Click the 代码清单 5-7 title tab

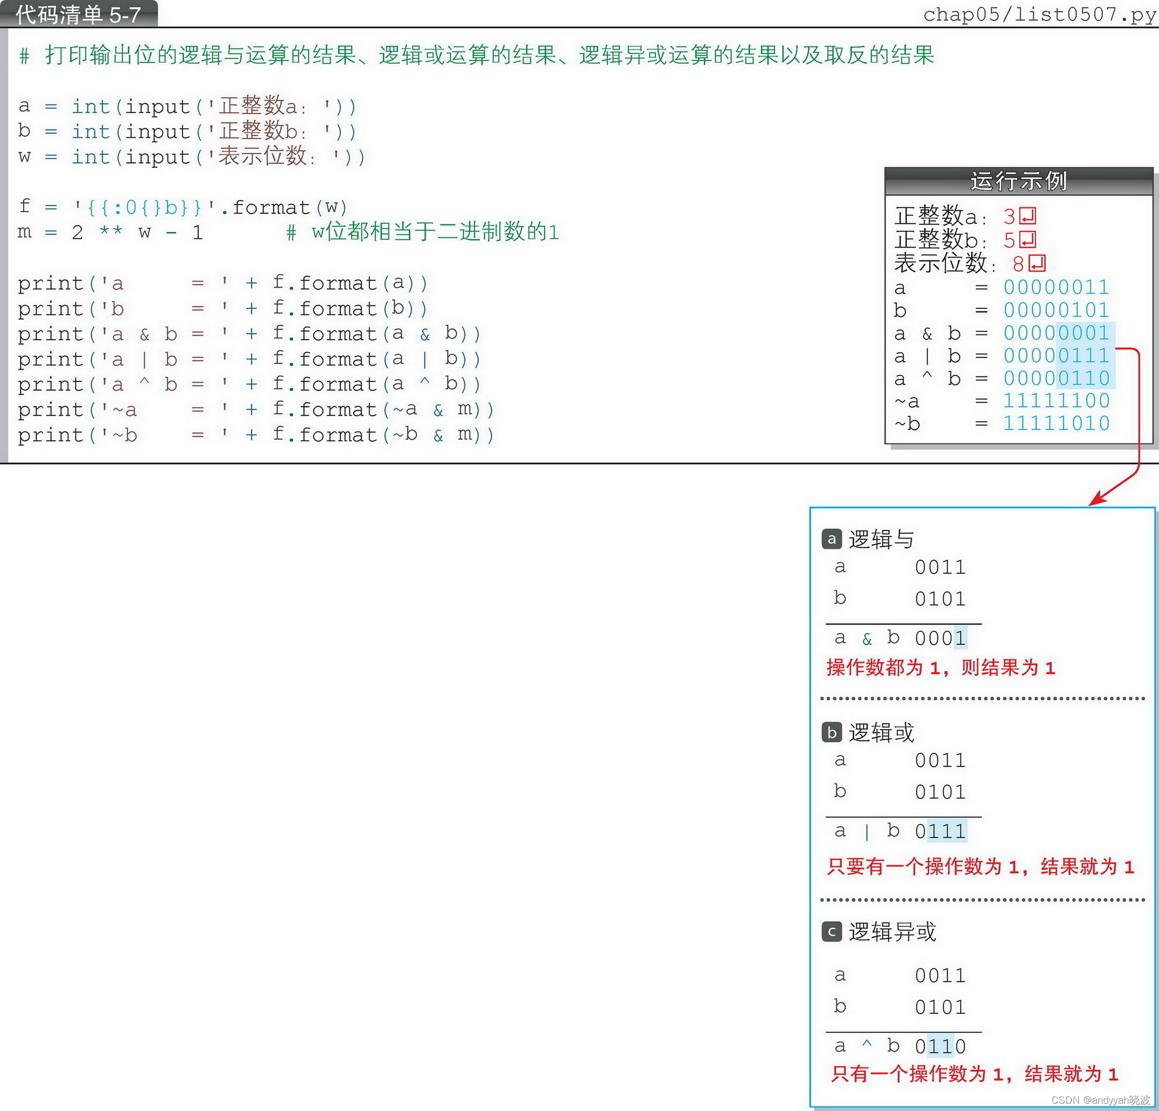click(79, 14)
